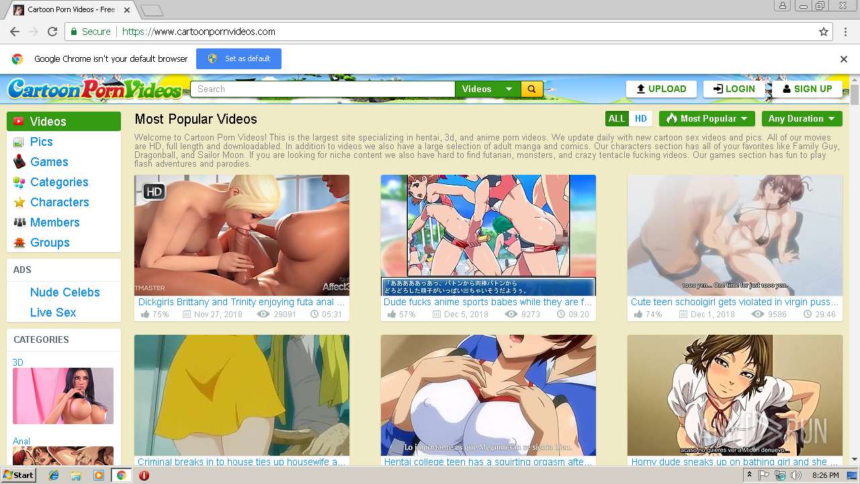Go back with the browser back arrow
This screenshot has width=860, height=484.
coord(15,32)
